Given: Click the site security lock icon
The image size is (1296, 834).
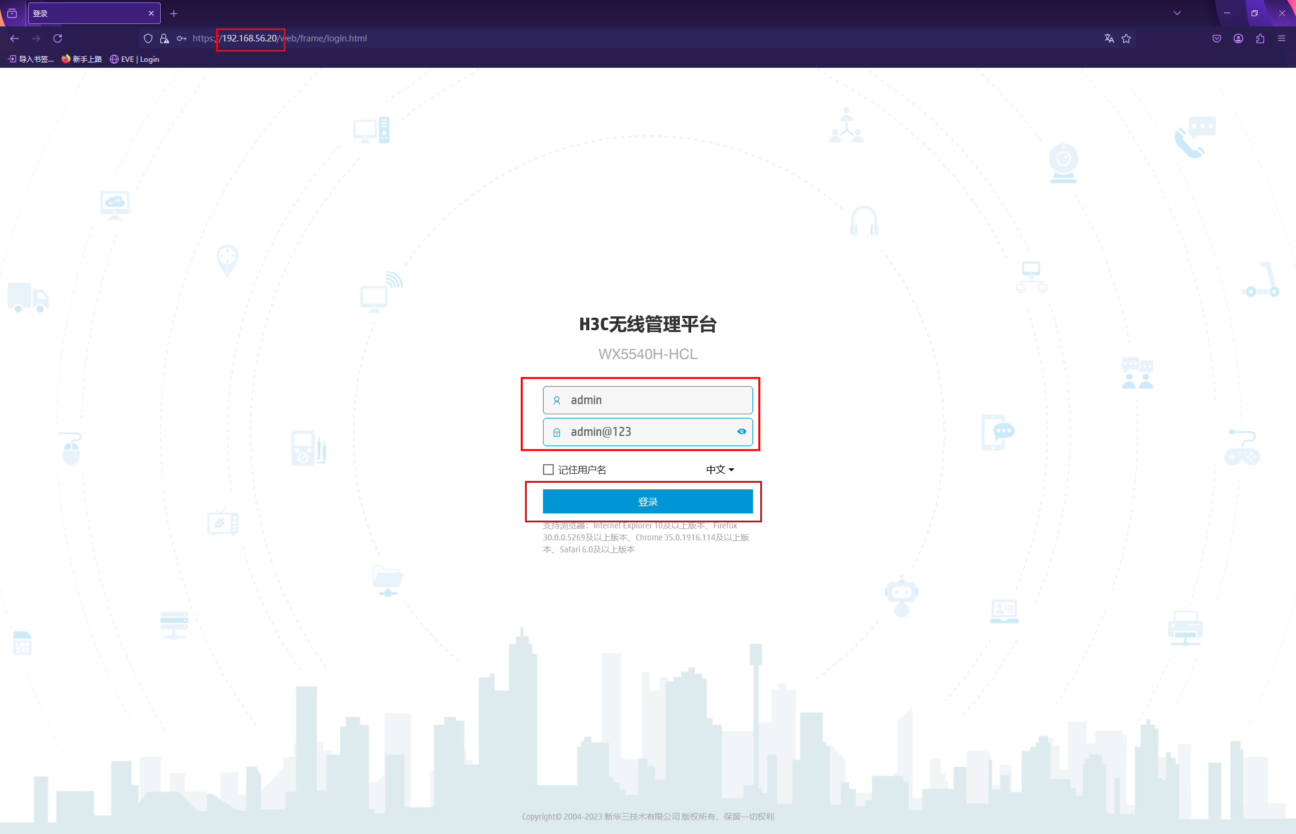Looking at the screenshot, I should (164, 38).
